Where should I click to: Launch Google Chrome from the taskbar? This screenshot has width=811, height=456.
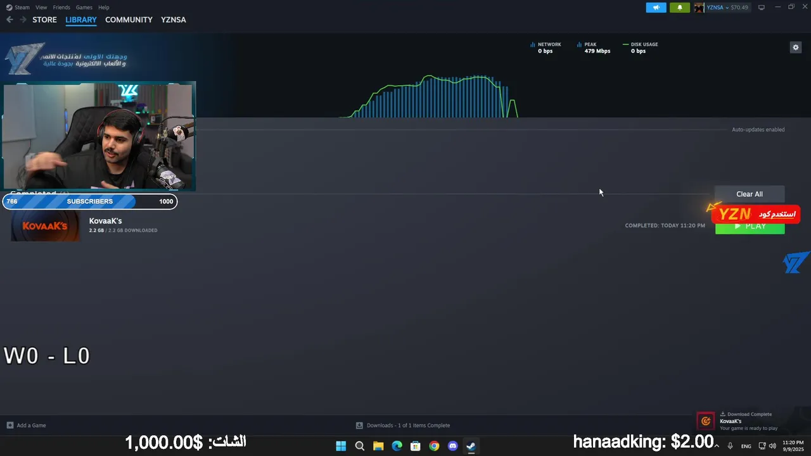(x=434, y=446)
